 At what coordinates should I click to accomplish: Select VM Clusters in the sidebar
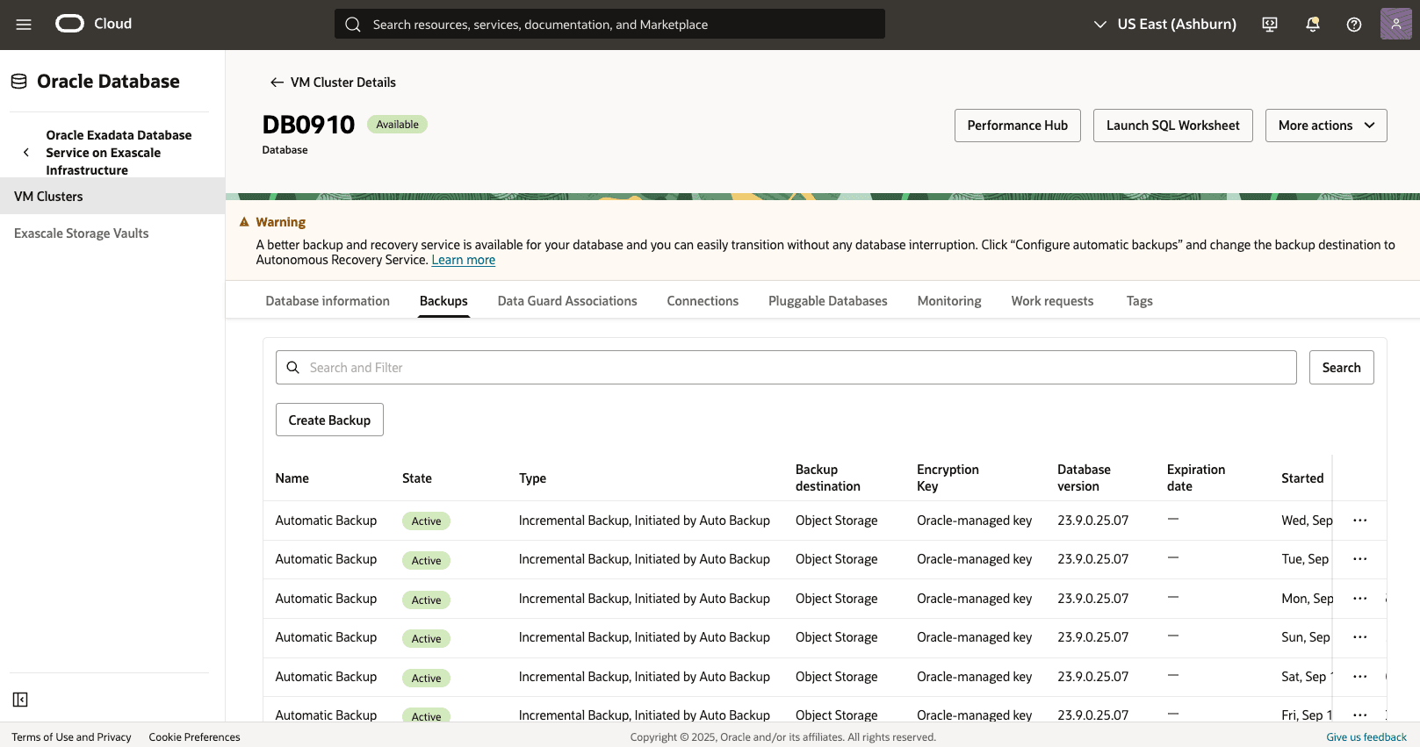tap(112, 197)
